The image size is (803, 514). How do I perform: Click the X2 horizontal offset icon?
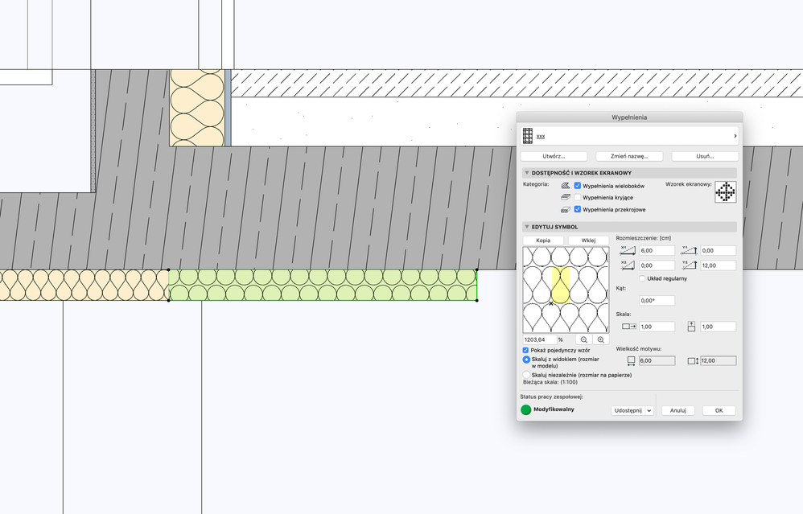(x=628, y=265)
